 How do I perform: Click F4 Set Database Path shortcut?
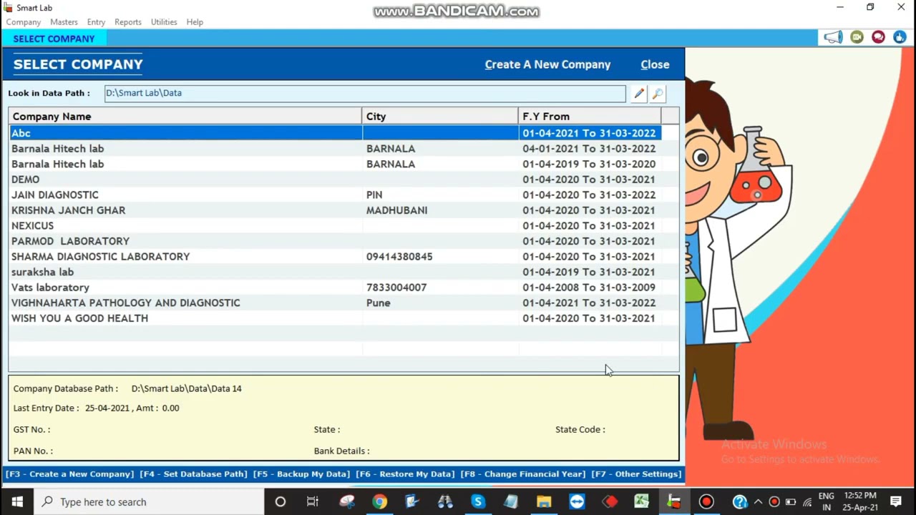pos(193,474)
